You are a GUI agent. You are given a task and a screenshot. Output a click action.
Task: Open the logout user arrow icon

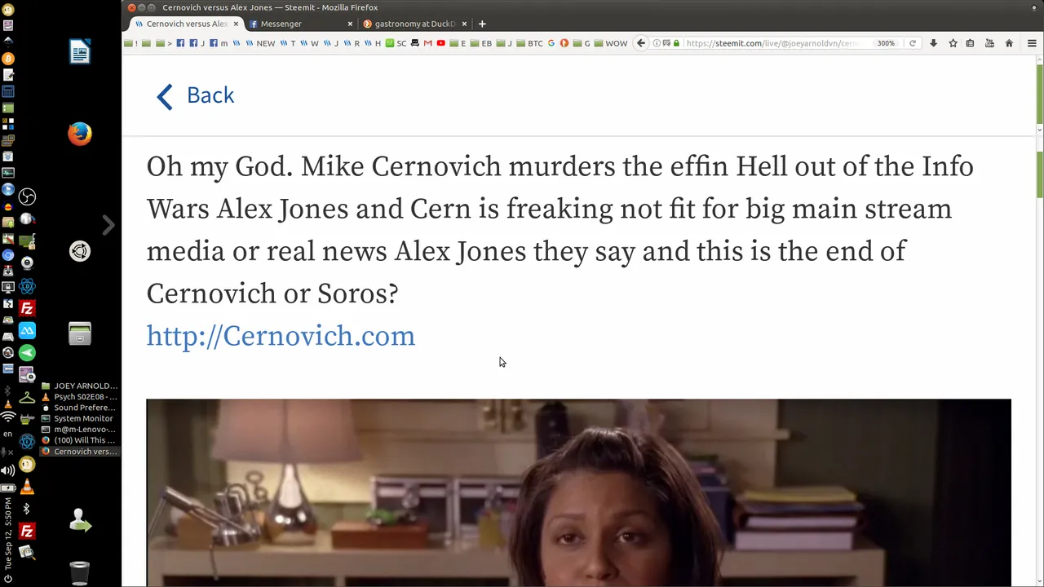(80, 520)
